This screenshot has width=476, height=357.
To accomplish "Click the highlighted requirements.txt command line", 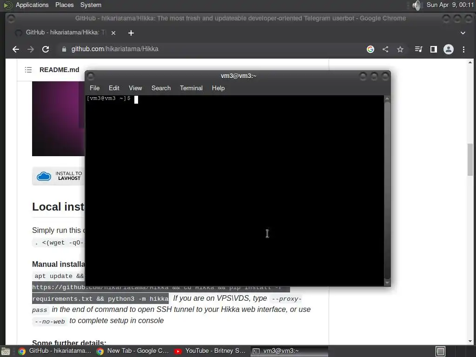I will point(100,299).
